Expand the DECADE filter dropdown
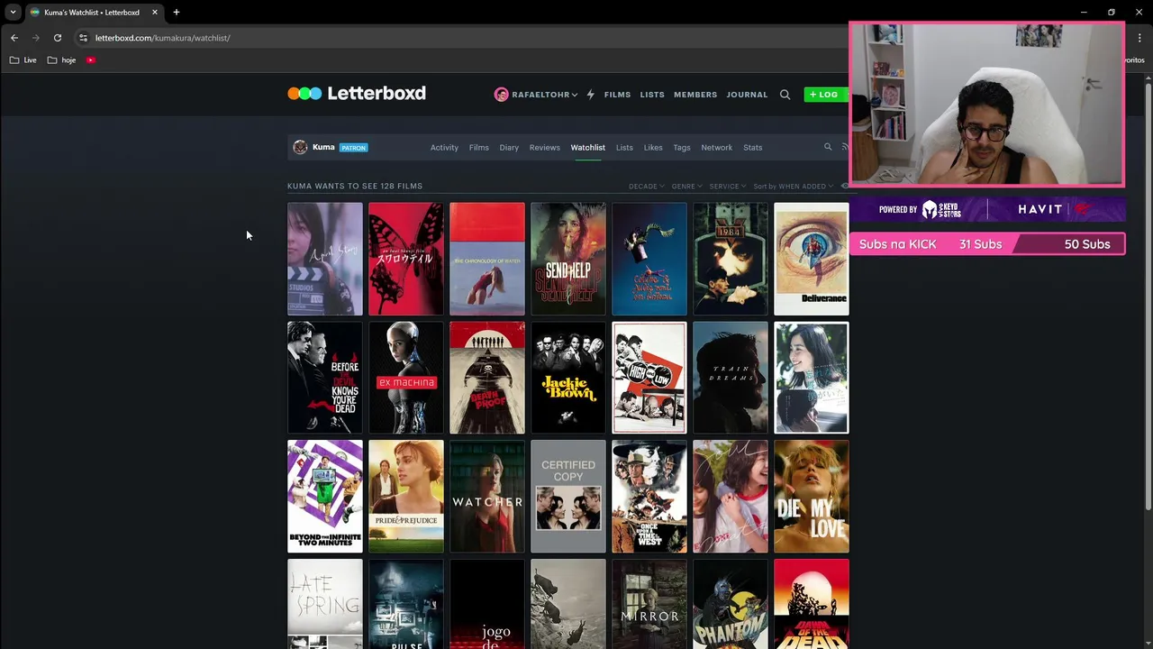The width and height of the screenshot is (1153, 649). click(646, 187)
